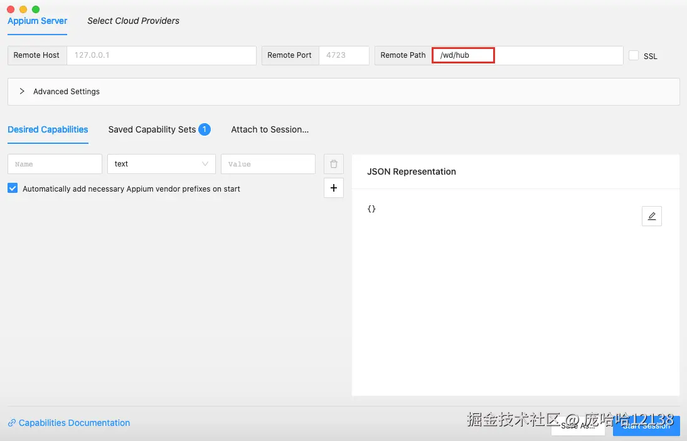Maximize window with green button
This screenshot has width=687, height=441.
[x=36, y=9]
